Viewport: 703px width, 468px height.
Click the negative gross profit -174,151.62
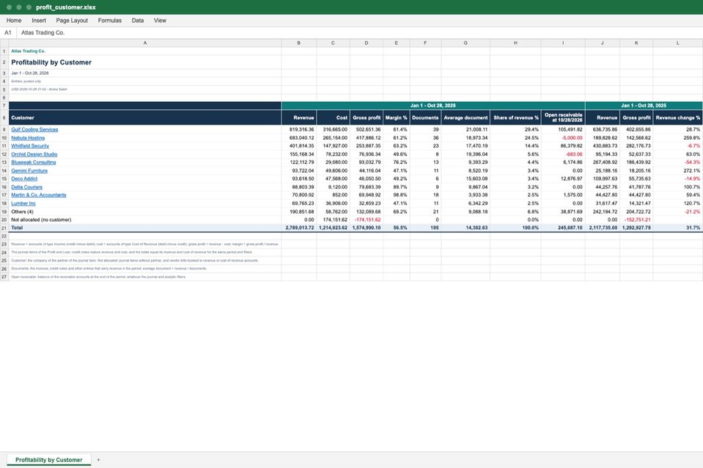(x=367, y=220)
